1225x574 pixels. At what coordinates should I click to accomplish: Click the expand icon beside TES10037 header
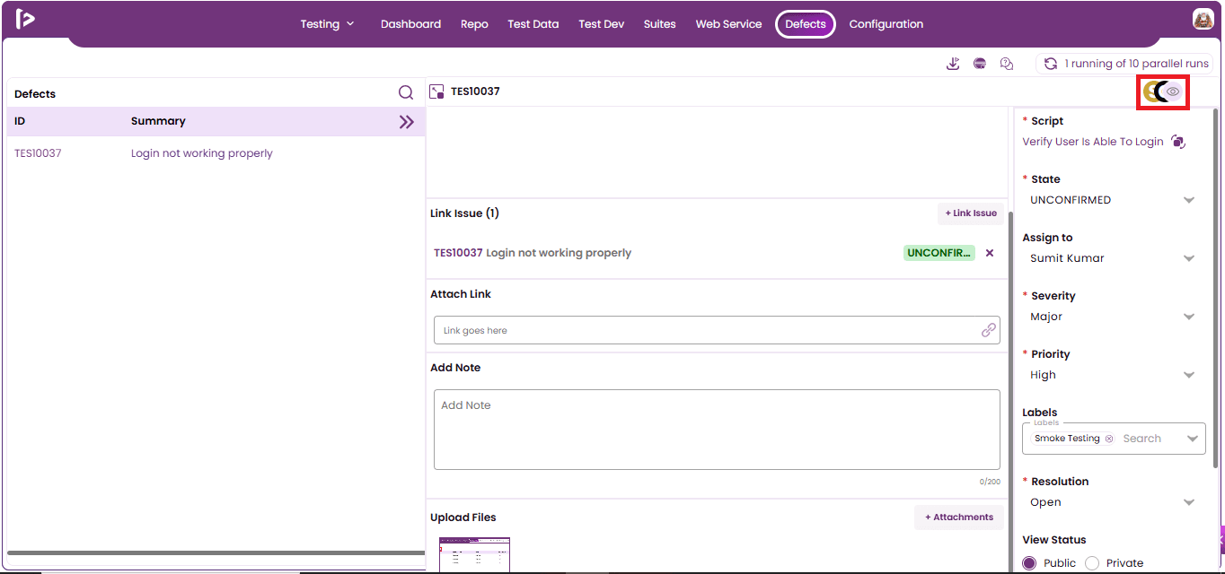point(437,91)
